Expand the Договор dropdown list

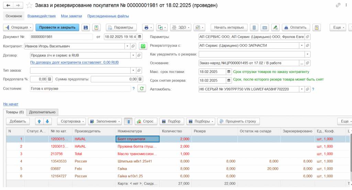(133, 55)
